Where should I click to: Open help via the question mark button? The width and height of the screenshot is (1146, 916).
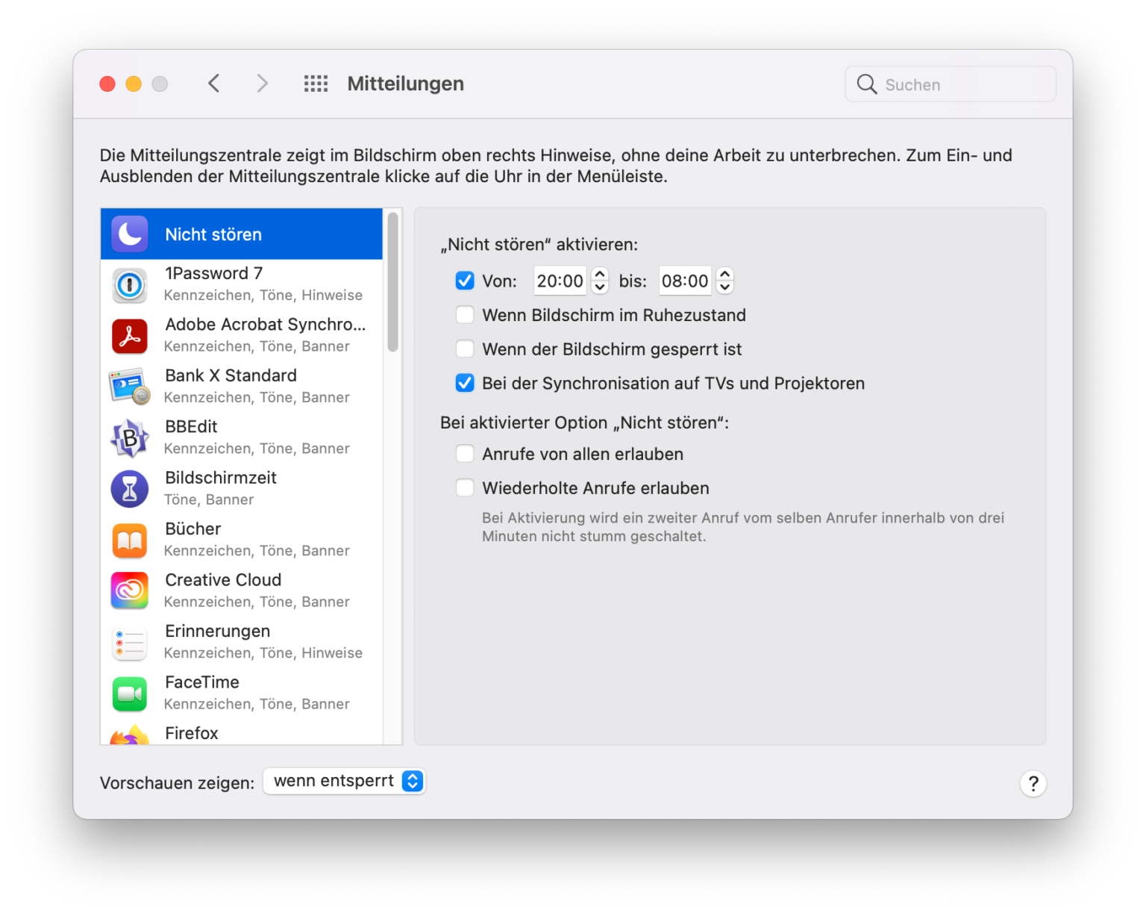pos(1033,783)
